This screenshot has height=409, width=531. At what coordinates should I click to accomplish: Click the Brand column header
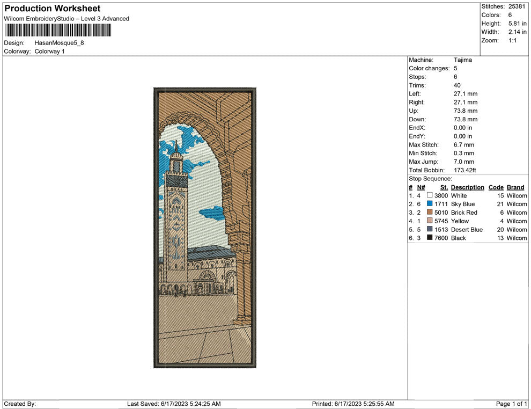click(515, 187)
